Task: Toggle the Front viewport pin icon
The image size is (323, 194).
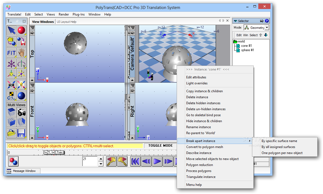Action: [32, 91]
